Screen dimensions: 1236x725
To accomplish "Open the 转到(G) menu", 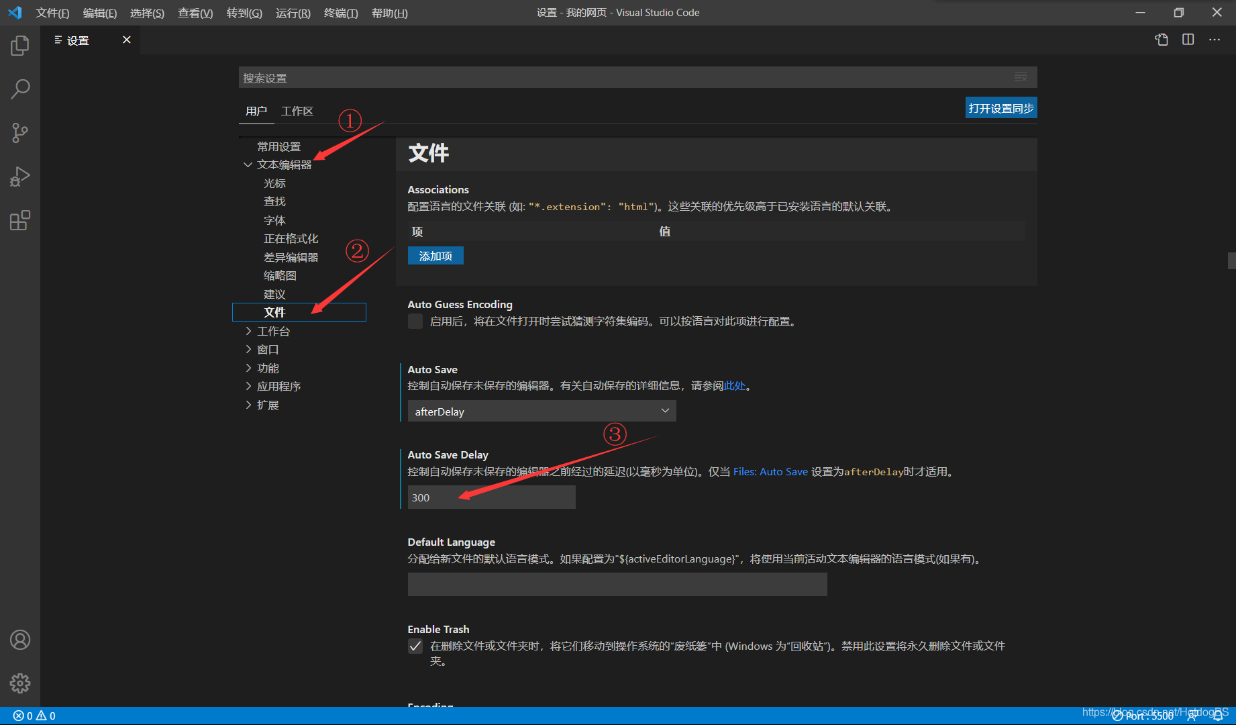I will tap(244, 13).
